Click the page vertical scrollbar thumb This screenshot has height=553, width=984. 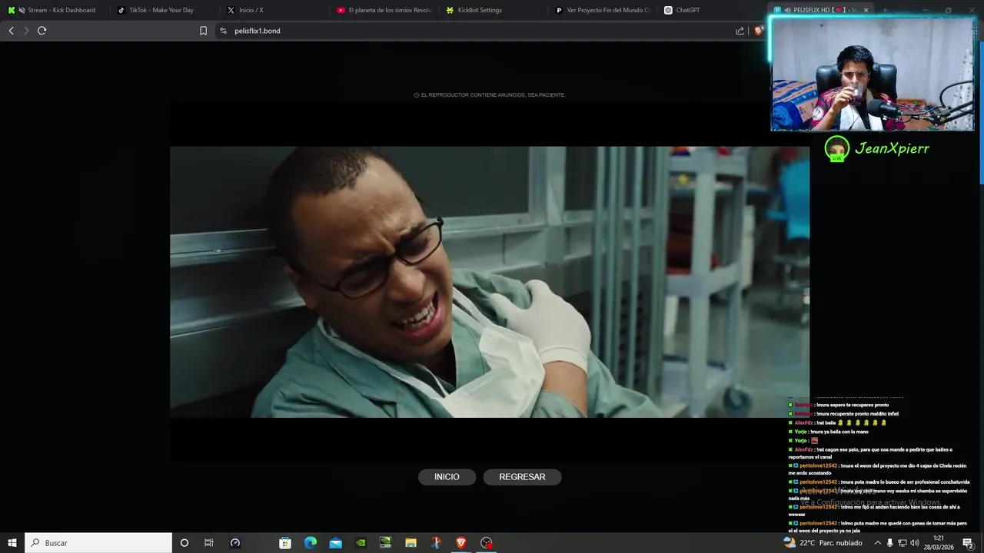point(981,113)
